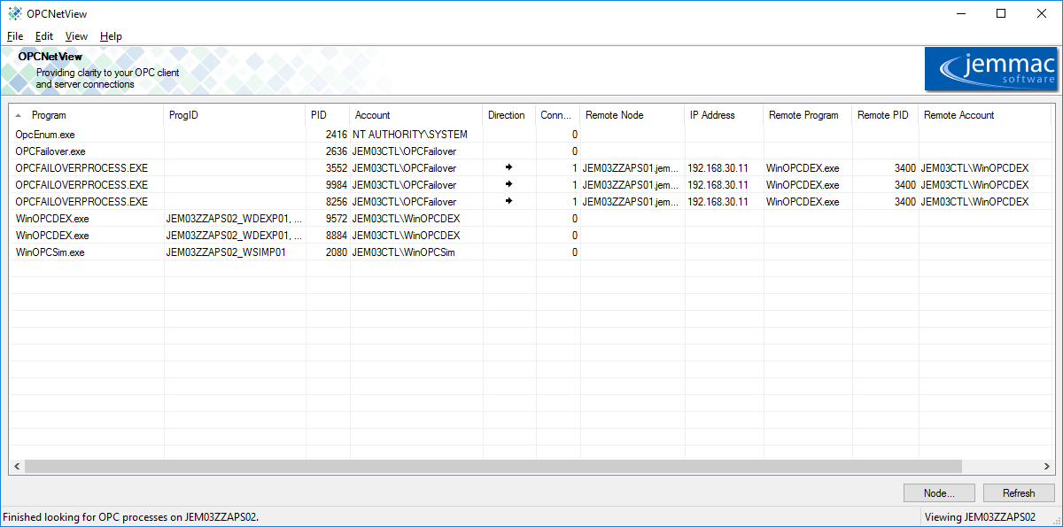Sort by the Remote Program column header
The height and width of the screenshot is (527, 1063).
[x=808, y=115]
